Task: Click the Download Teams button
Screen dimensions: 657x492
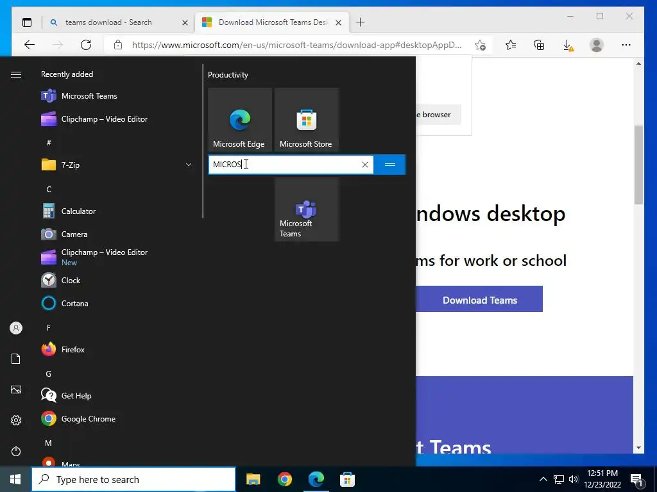Action: click(x=479, y=300)
